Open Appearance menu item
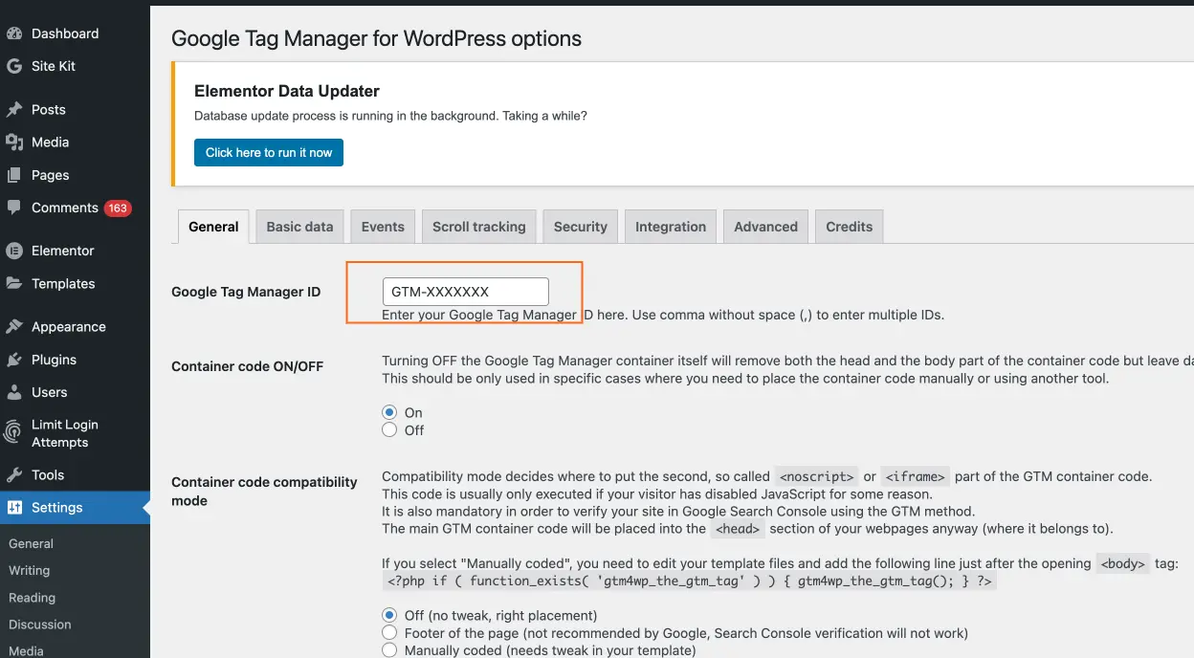The height and width of the screenshot is (658, 1194). (x=69, y=326)
